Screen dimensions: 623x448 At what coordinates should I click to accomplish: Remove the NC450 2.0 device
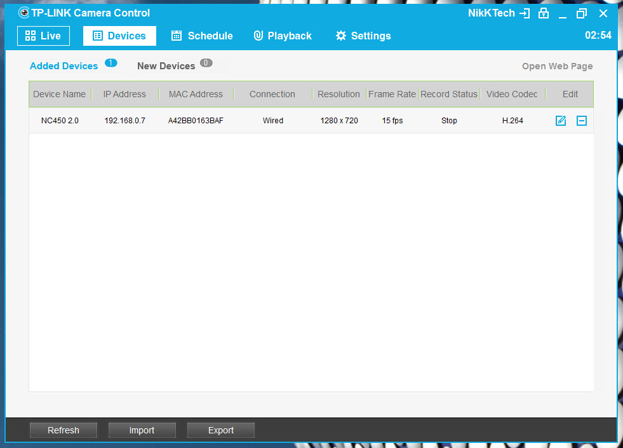coord(581,121)
